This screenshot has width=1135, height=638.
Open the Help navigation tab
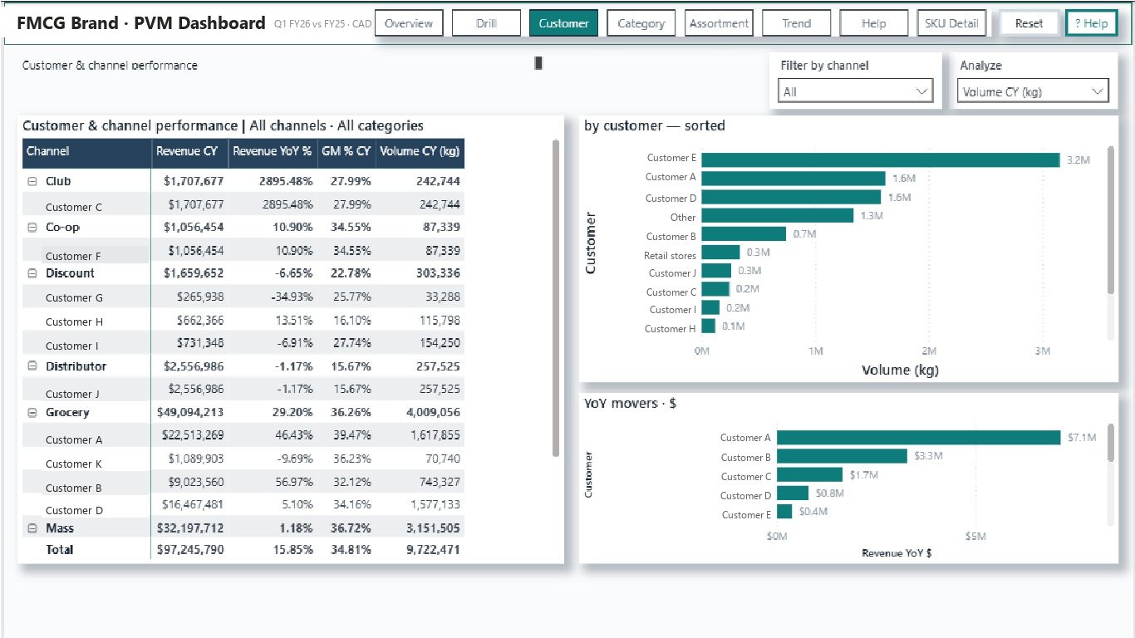[873, 23]
